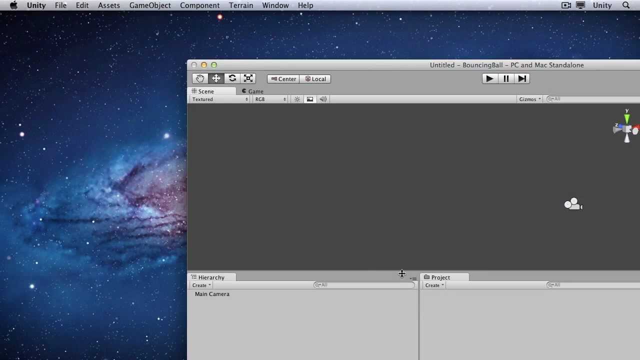Toggle scene lighting sun icon
The width and height of the screenshot is (640, 360).
click(x=297, y=99)
